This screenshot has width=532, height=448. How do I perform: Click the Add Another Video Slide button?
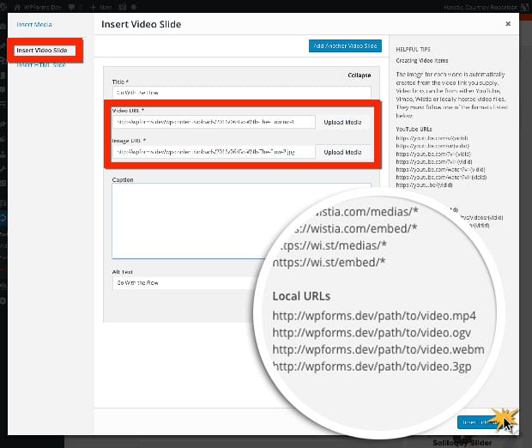tap(345, 45)
